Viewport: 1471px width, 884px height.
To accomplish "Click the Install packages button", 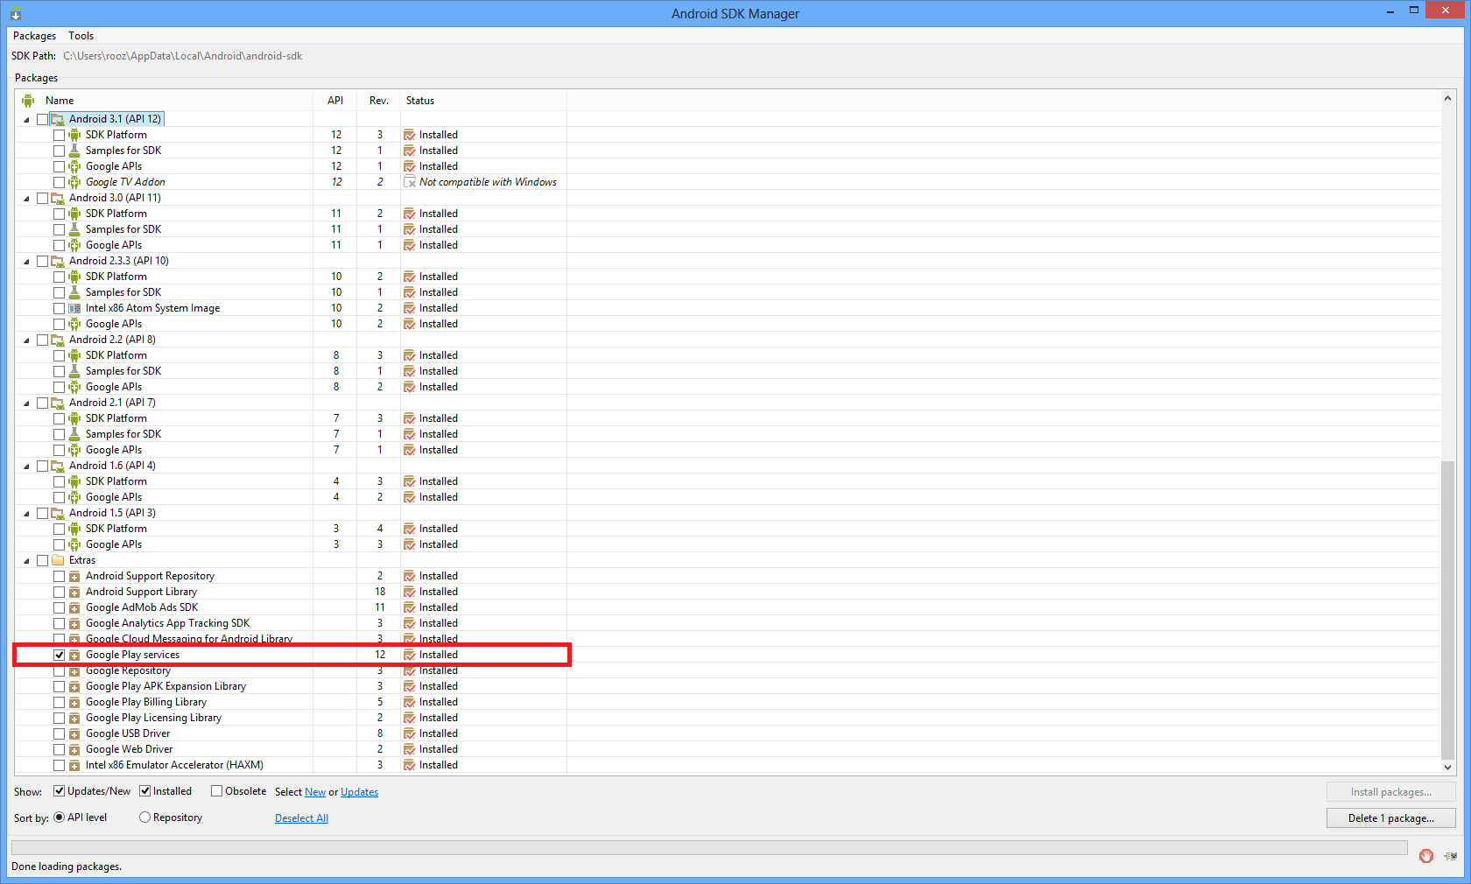I will click(1390, 792).
